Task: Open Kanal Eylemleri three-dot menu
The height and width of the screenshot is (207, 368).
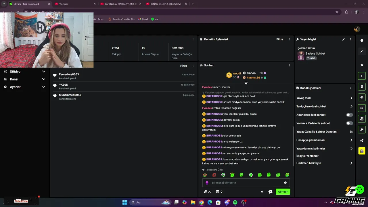Action: point(350,88)
